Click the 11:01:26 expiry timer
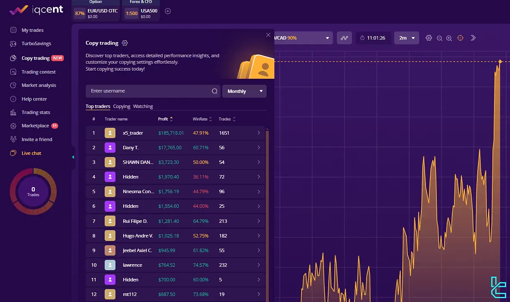The width and height of the screenshot is (510, 302). (x=373, y=38)
